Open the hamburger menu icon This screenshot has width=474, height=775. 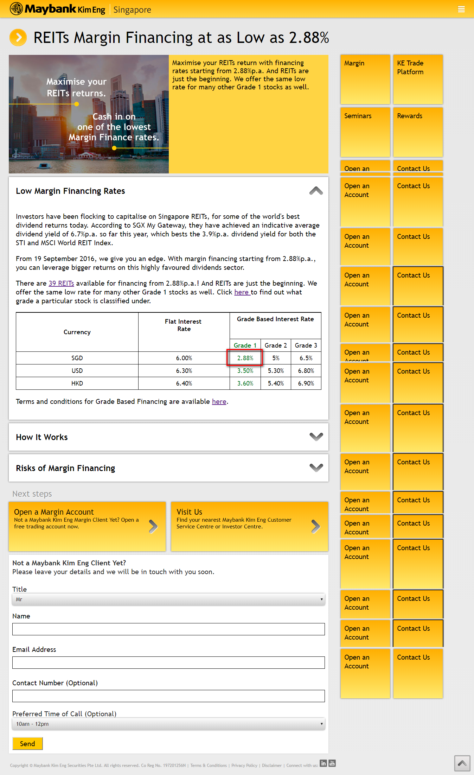461,9
